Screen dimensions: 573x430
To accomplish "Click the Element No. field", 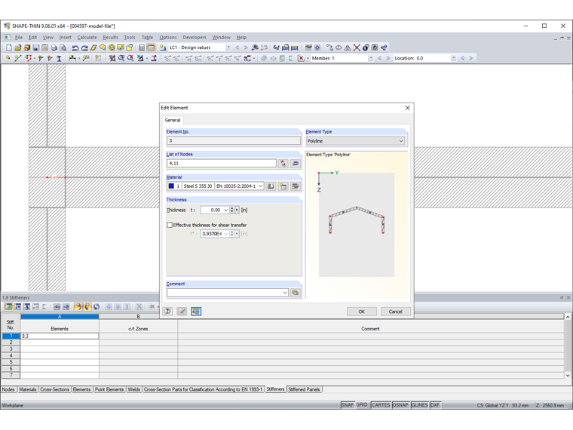I will (x=234, y=141).
